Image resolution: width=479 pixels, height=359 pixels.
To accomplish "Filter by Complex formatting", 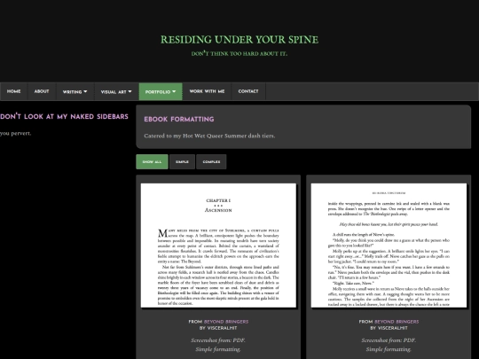I will coord(211,162).
